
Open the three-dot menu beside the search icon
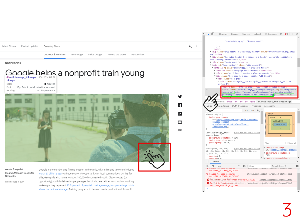(196, 46)
